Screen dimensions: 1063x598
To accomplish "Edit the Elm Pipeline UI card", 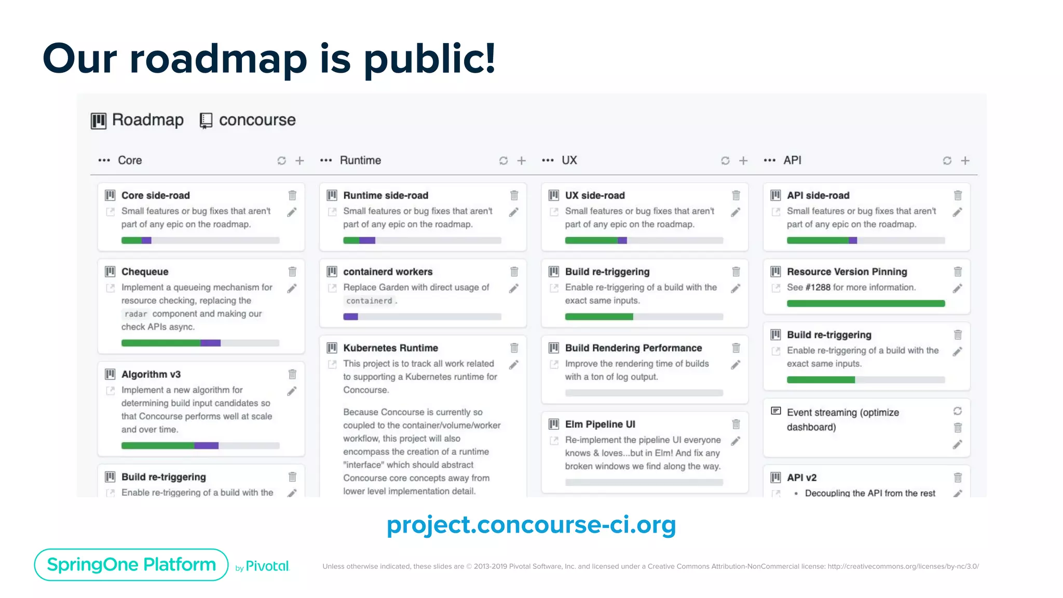I will pos(735,441).
